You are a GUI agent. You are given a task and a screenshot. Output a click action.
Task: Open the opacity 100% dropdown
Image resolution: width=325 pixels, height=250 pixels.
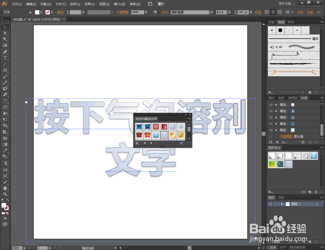tap(146, 12)
